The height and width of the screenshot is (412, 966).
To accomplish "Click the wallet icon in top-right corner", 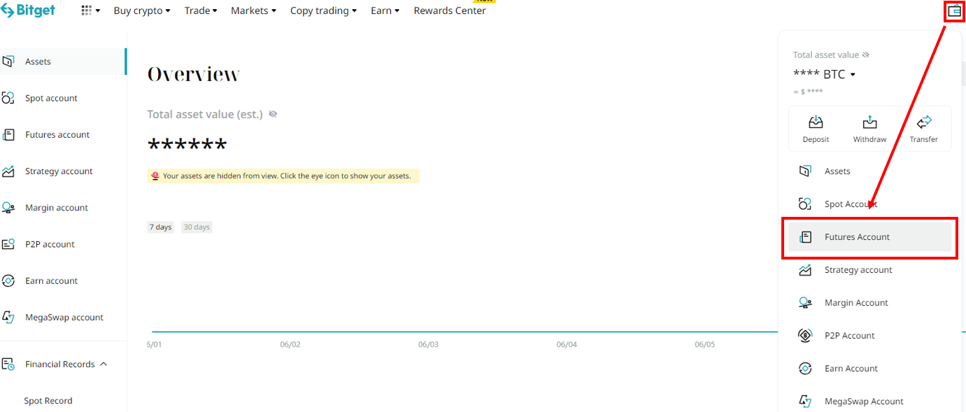I will click(954, 10).
